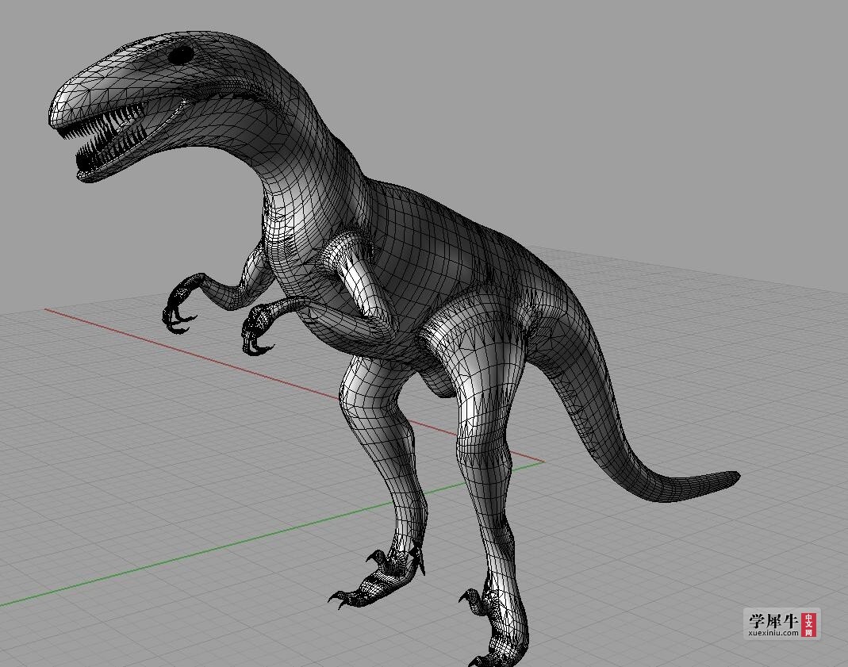Click the dinosaur's black eye sphere
Viewport: 848px width, 667px height.
coord(181,54)
